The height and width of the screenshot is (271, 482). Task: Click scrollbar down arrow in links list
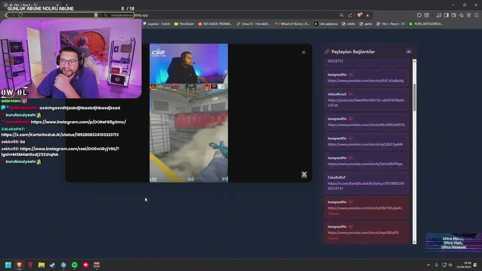point(415,242)
